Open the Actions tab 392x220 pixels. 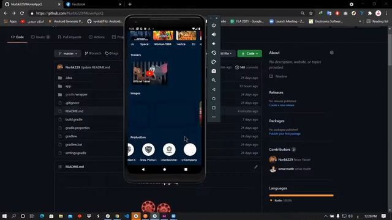97,37
